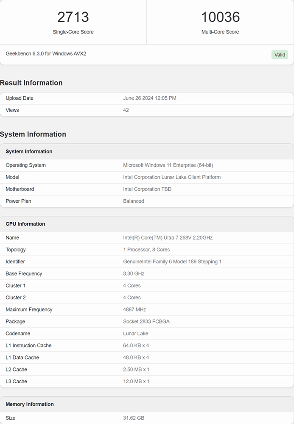294x424 pixels.
Task: Click the Single-Core Score label
Action: coord(73,32)
